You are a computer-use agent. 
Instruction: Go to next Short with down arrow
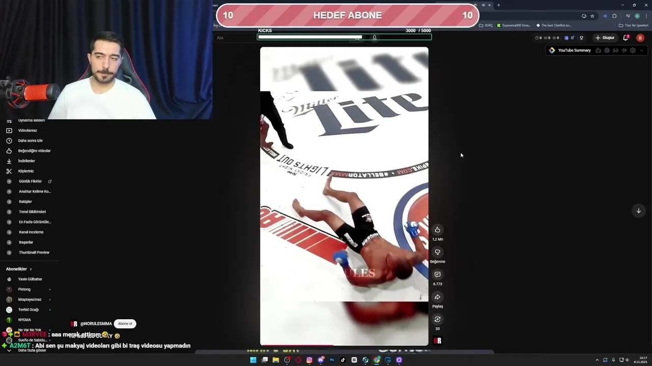(638, 211)
